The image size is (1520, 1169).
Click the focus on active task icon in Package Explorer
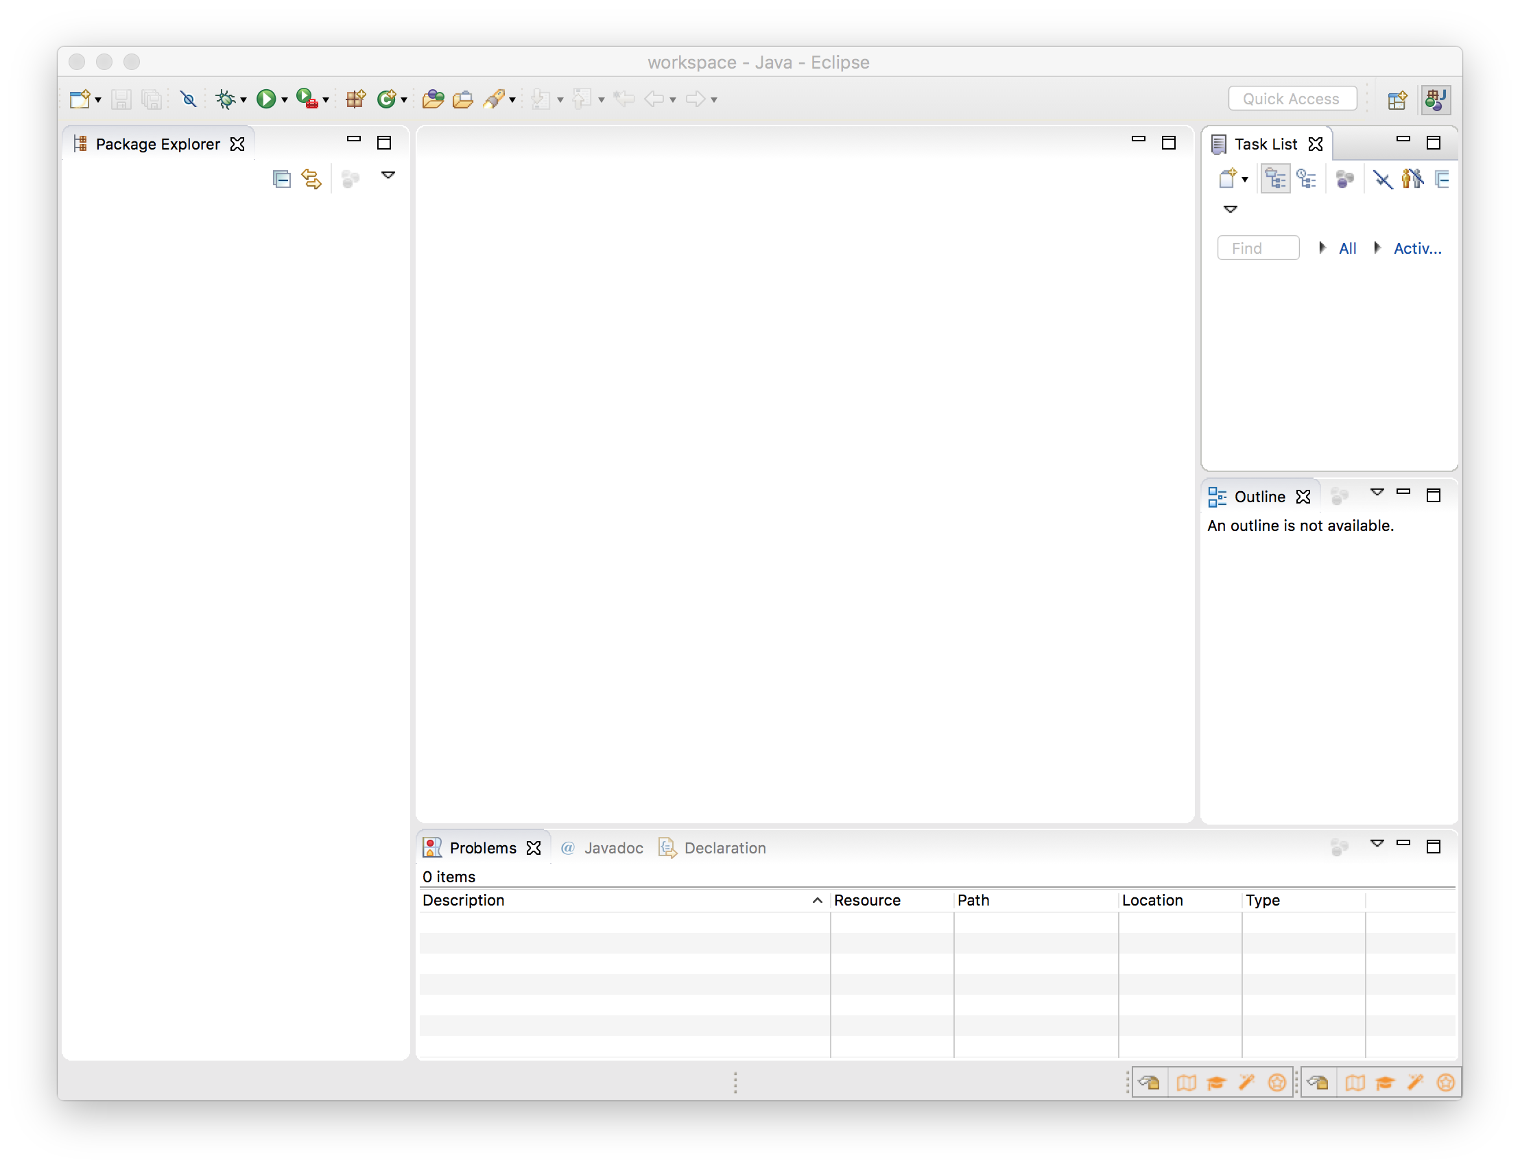click(x=350, y=179)
